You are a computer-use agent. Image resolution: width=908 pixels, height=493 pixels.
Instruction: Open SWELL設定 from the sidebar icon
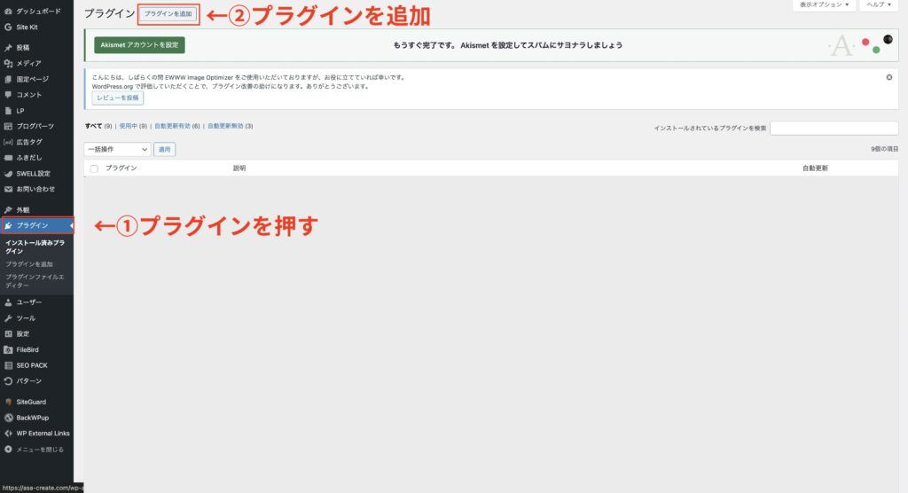coord(8,173)
